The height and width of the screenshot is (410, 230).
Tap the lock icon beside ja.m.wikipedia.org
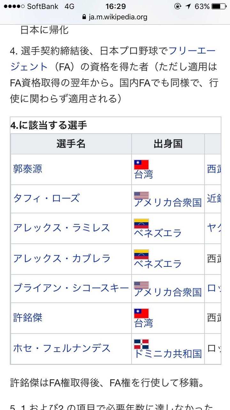point(84,17)
